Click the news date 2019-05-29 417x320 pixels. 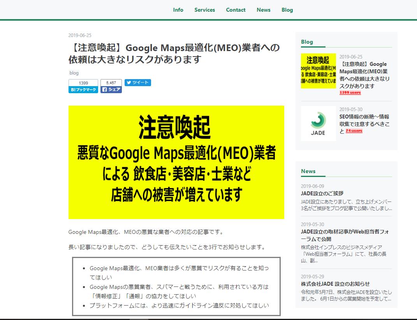(313, 277)
